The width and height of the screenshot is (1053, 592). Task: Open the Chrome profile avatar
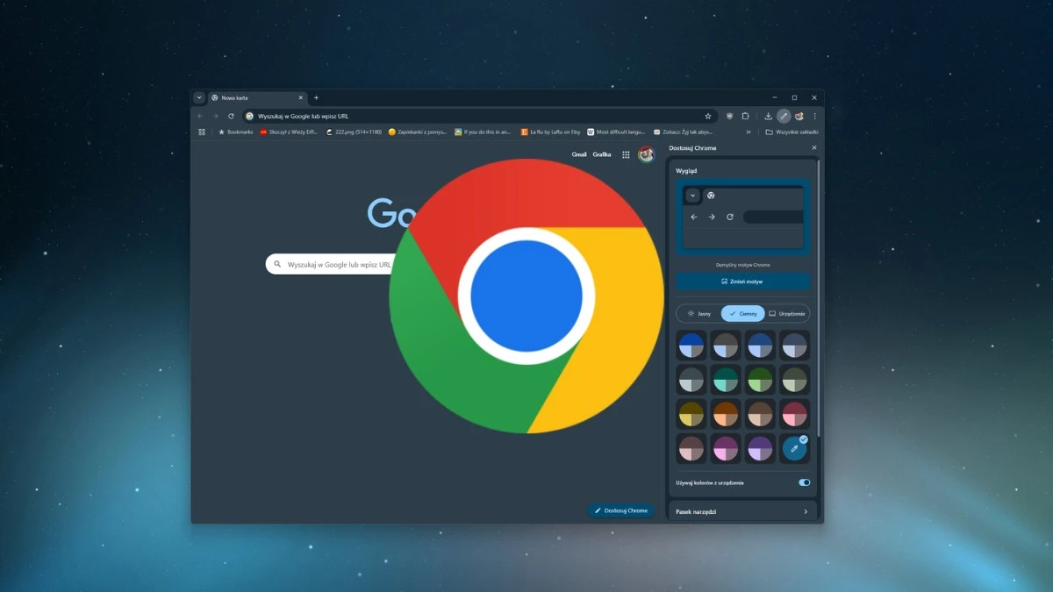coord(799,116)
